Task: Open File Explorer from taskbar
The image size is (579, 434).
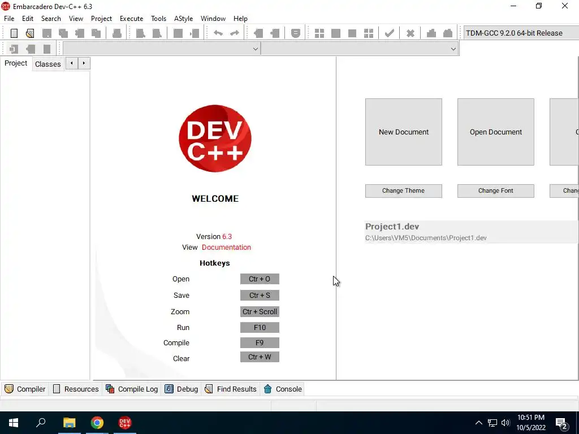Action: [x=69, y=423]
